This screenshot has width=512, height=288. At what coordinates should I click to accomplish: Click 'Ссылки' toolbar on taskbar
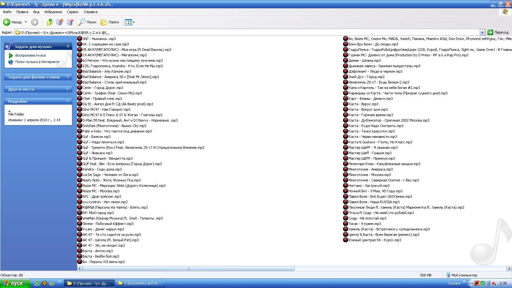(454, 283)
